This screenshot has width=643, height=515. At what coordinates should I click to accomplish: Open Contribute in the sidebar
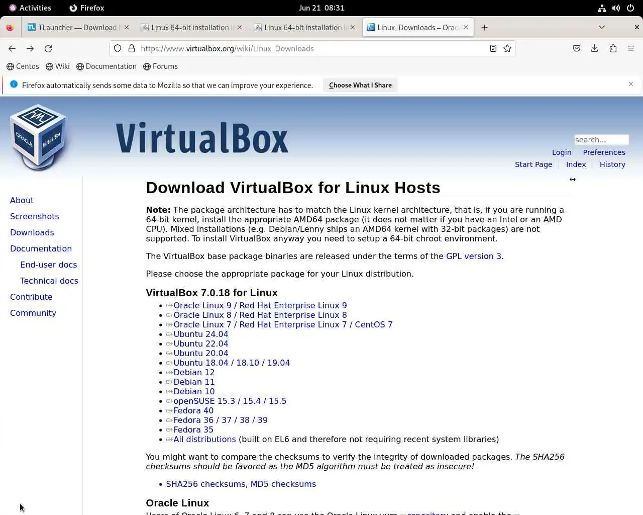pos(31,297)
